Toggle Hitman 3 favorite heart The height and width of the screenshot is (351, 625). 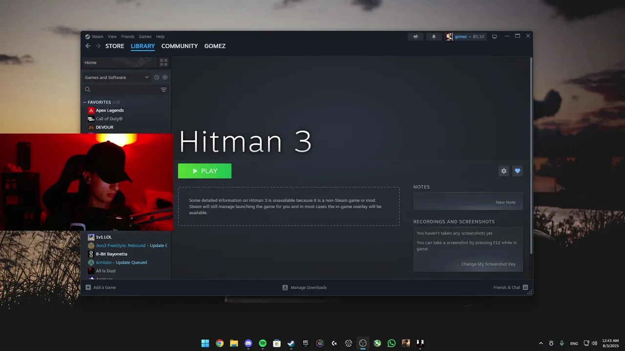(518, 171)
